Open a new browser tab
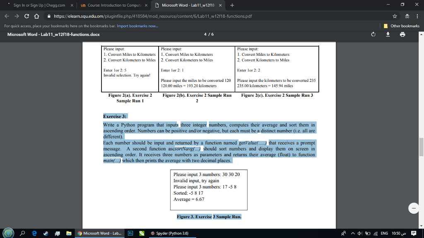Screen dimensions: 424x238 tap(232, 5)
